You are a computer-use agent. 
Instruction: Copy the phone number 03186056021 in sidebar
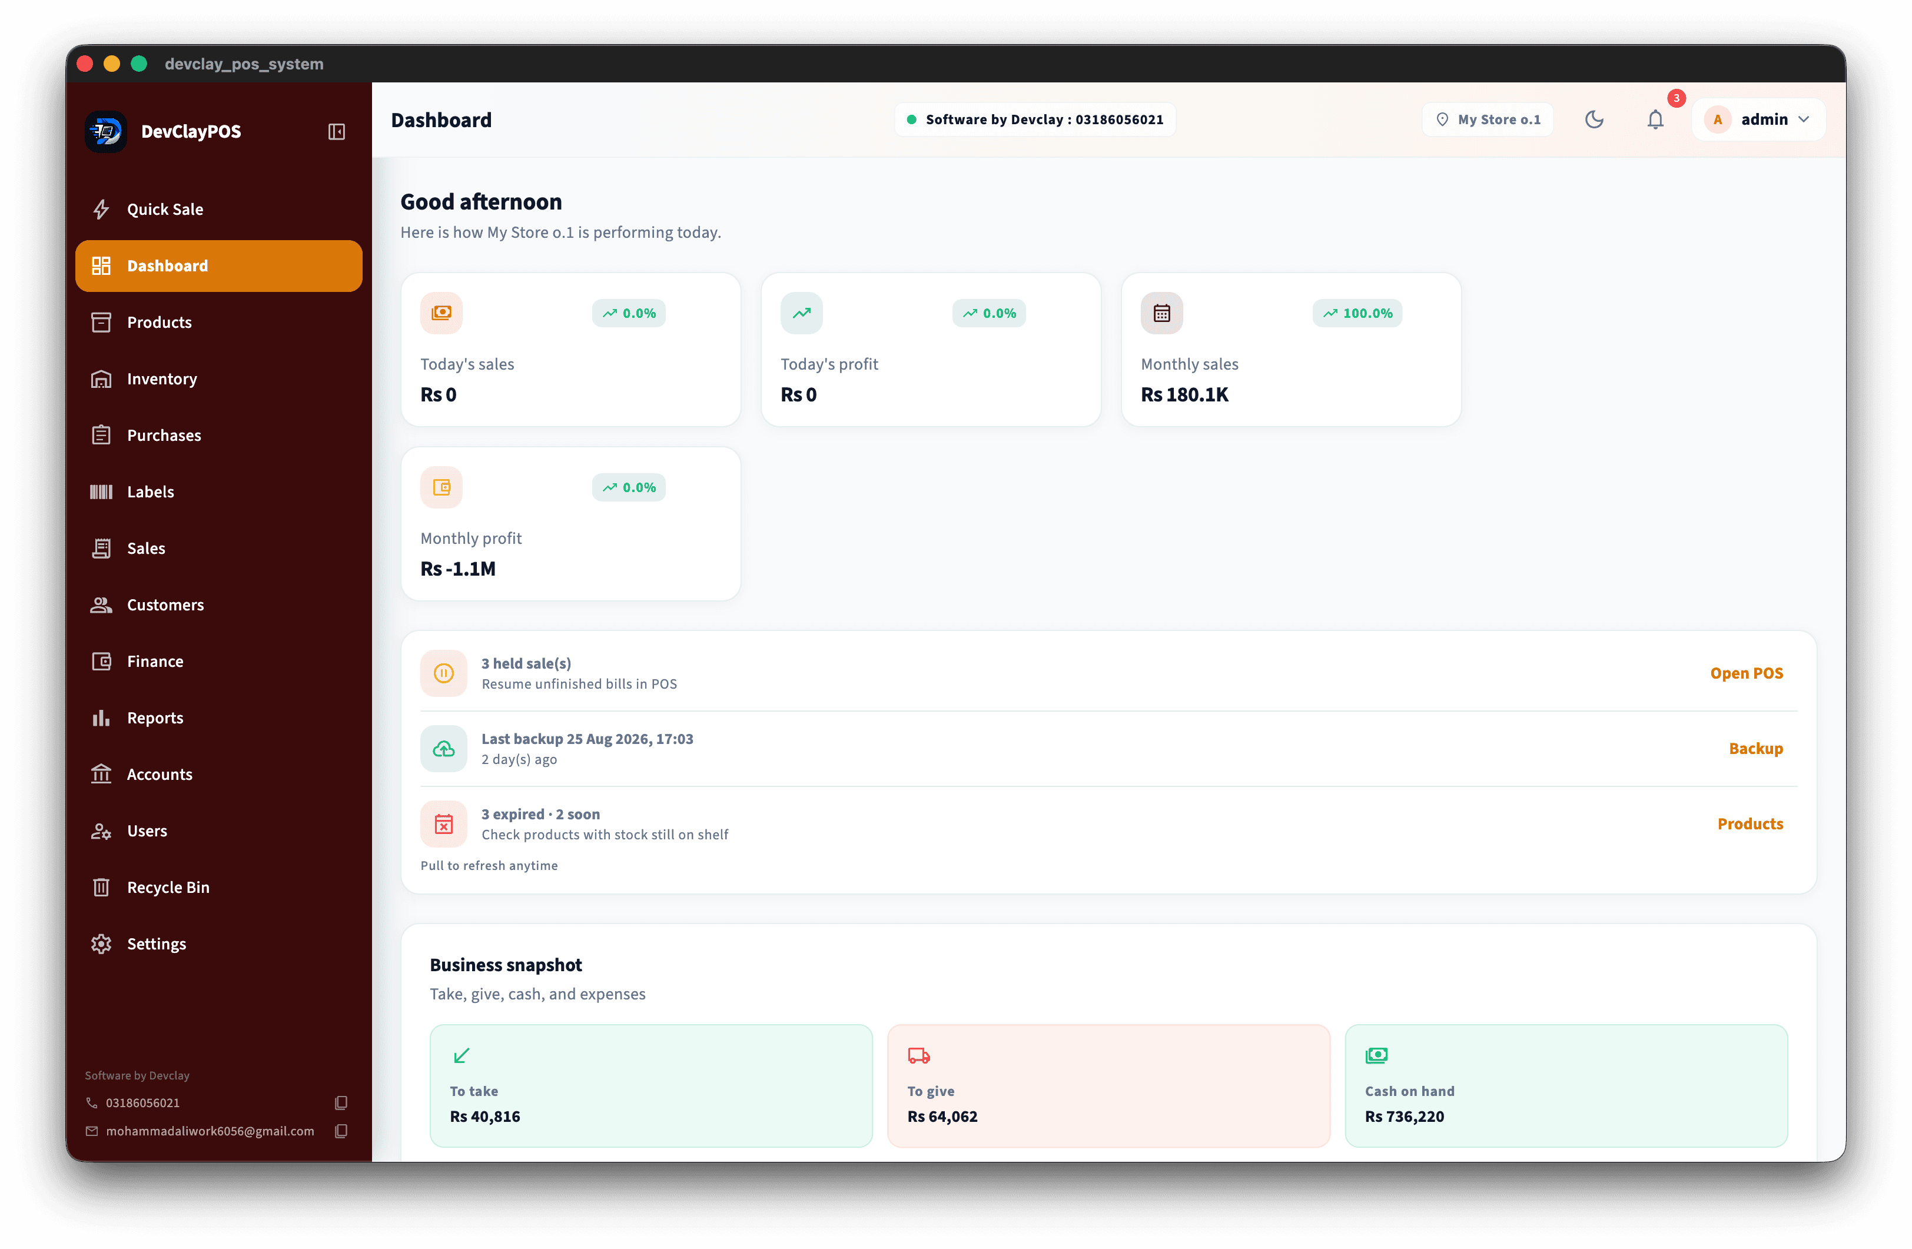pos(341,1103)
